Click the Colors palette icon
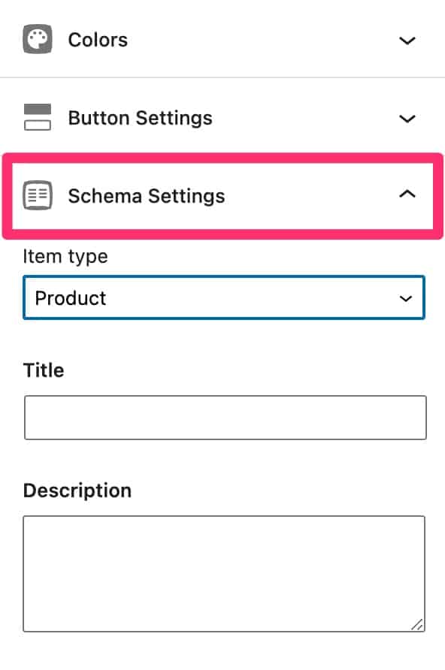The width and height of the screenshot is (445, 670). pyautogui.click(x=38, y=39)
